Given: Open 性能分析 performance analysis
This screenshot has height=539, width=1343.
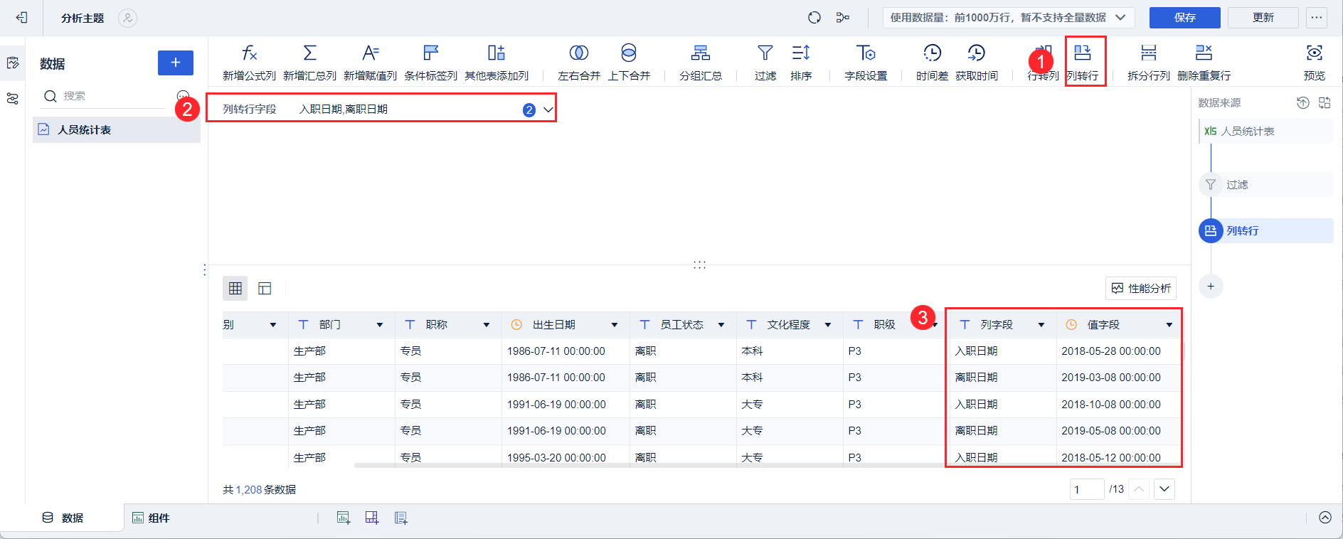Looking at the screenshot, I should click(1141, 288).
